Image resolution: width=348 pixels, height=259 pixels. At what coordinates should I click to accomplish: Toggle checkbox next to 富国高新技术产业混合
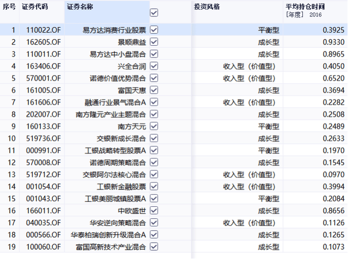[154, 246]
